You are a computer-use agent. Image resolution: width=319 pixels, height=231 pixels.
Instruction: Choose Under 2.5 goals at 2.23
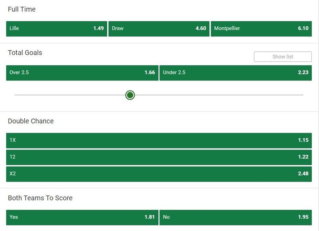pos(236,73)
